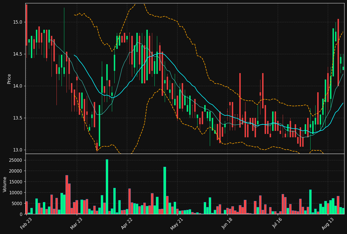The image size is (347, 234).
Task: Click the 13.5 price axis label
Action: coord(18,118)
